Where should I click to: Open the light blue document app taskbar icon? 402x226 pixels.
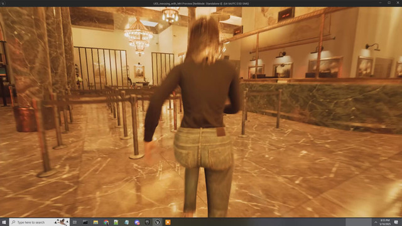click(x=127, y=222)
